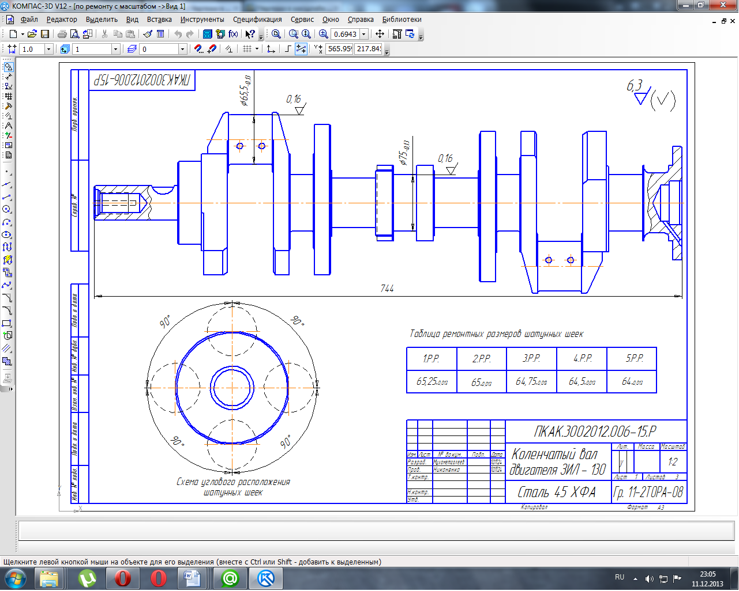The image size is (739, 591).
Task: Expand the grid settings dropdown arrow
Action: 256,49
